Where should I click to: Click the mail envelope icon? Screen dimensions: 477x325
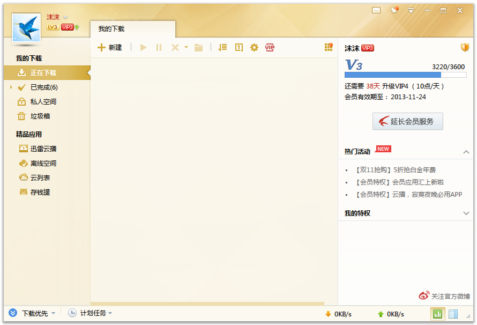(x=376, y=10)
